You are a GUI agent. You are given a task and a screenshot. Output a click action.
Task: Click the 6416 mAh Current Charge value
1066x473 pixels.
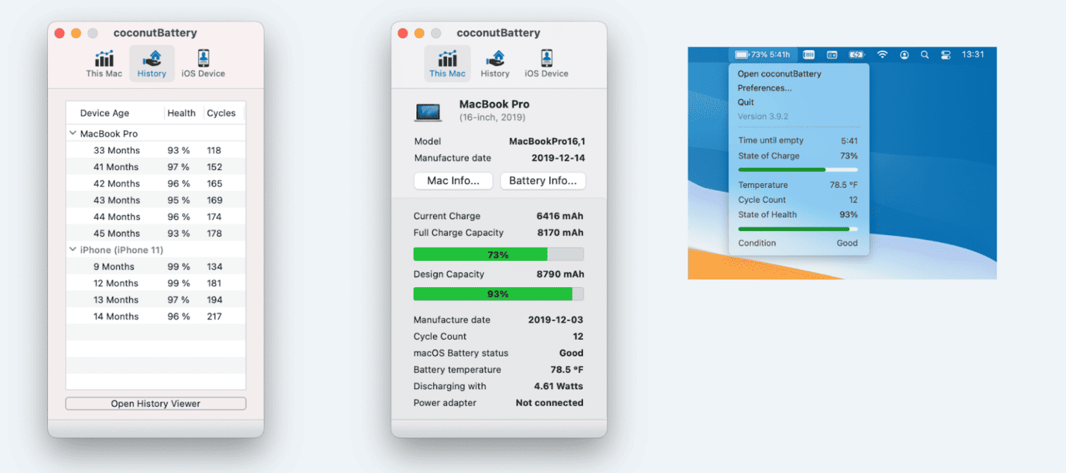[560, 216]
